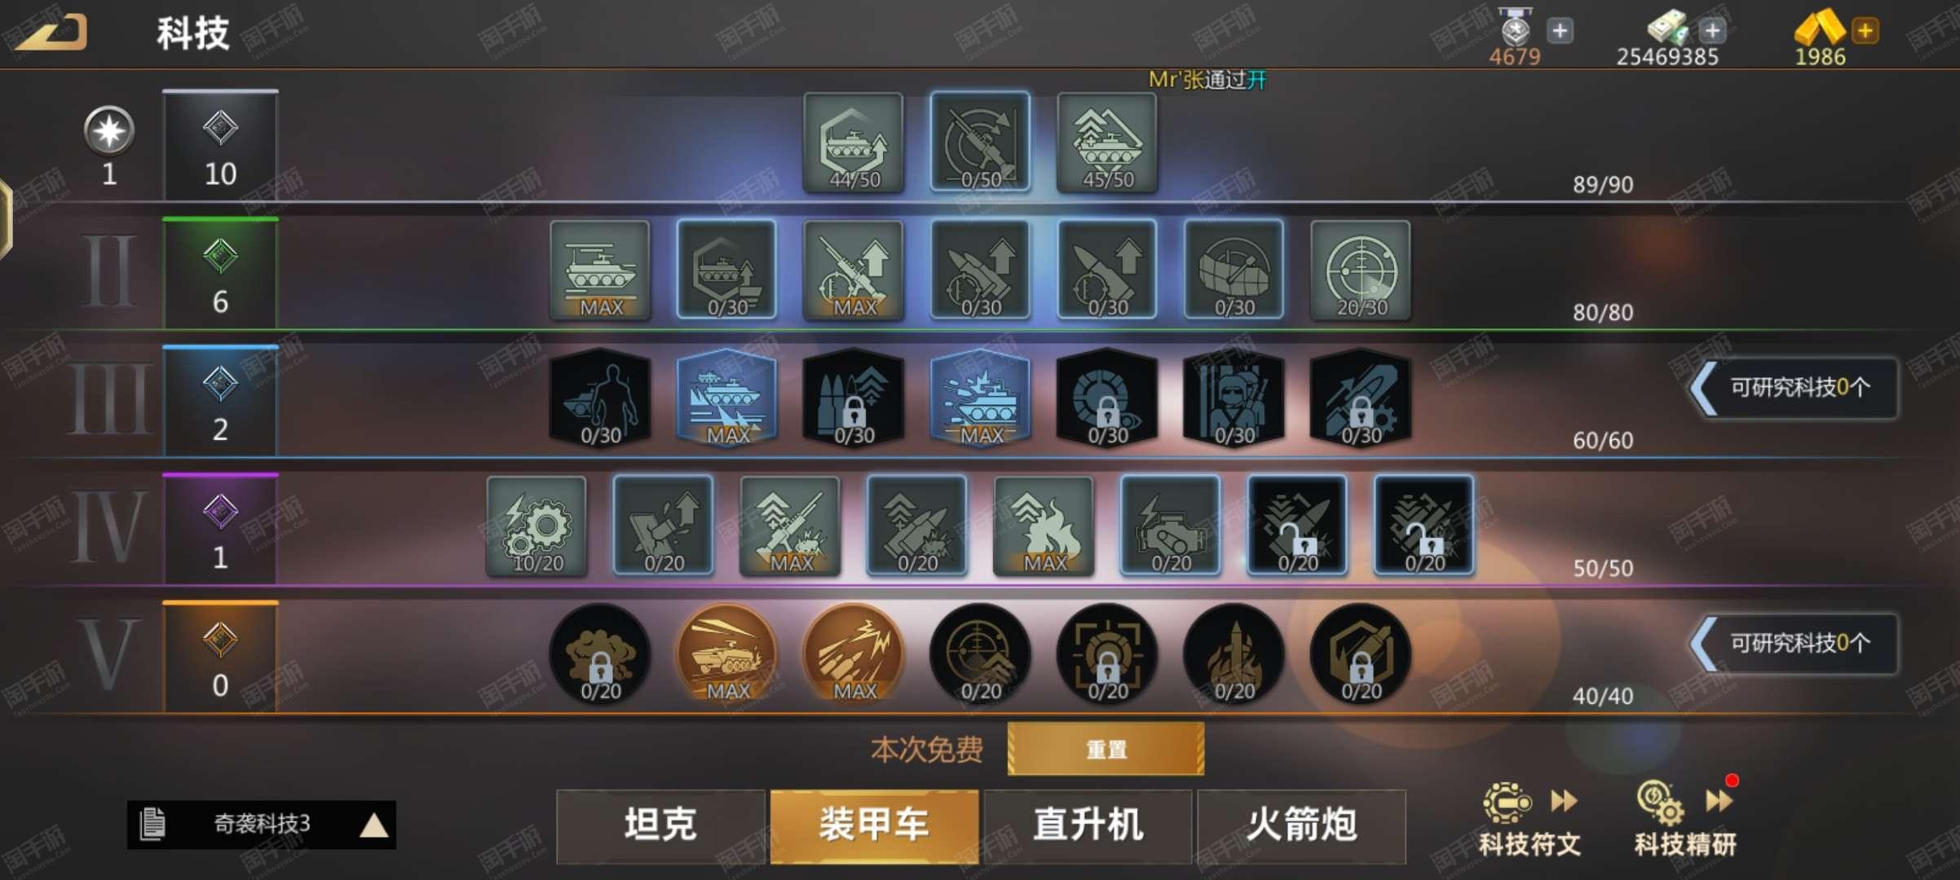Select the tier V explosion cloud locked tech
The image size is (1960, 880).
coord(600,654)
